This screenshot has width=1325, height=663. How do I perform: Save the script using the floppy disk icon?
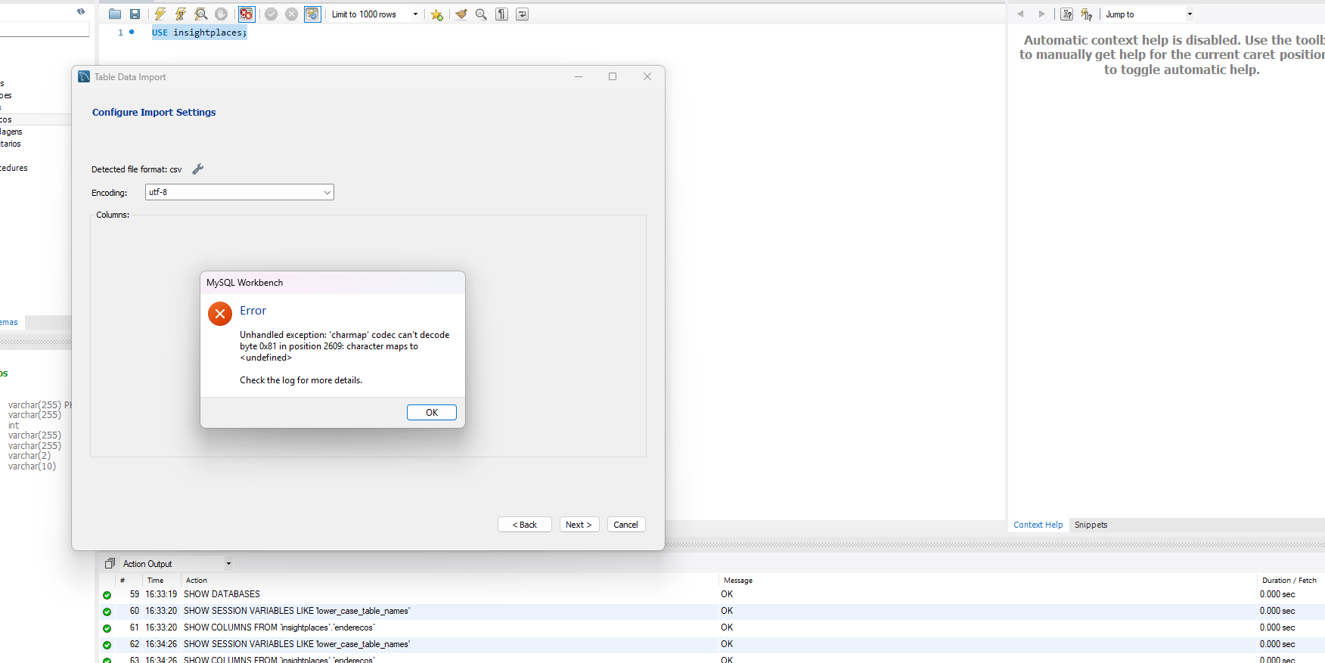tap(135, 14)
